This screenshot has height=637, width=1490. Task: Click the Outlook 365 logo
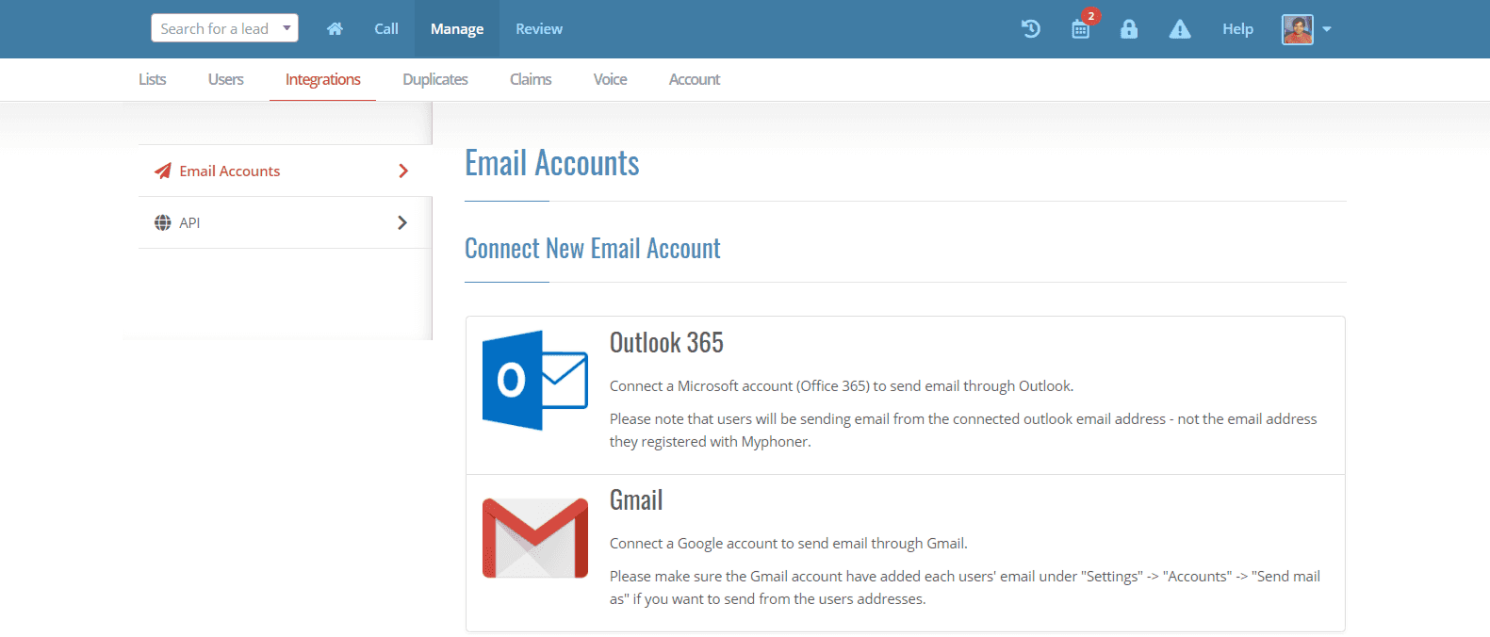[535, 381]
